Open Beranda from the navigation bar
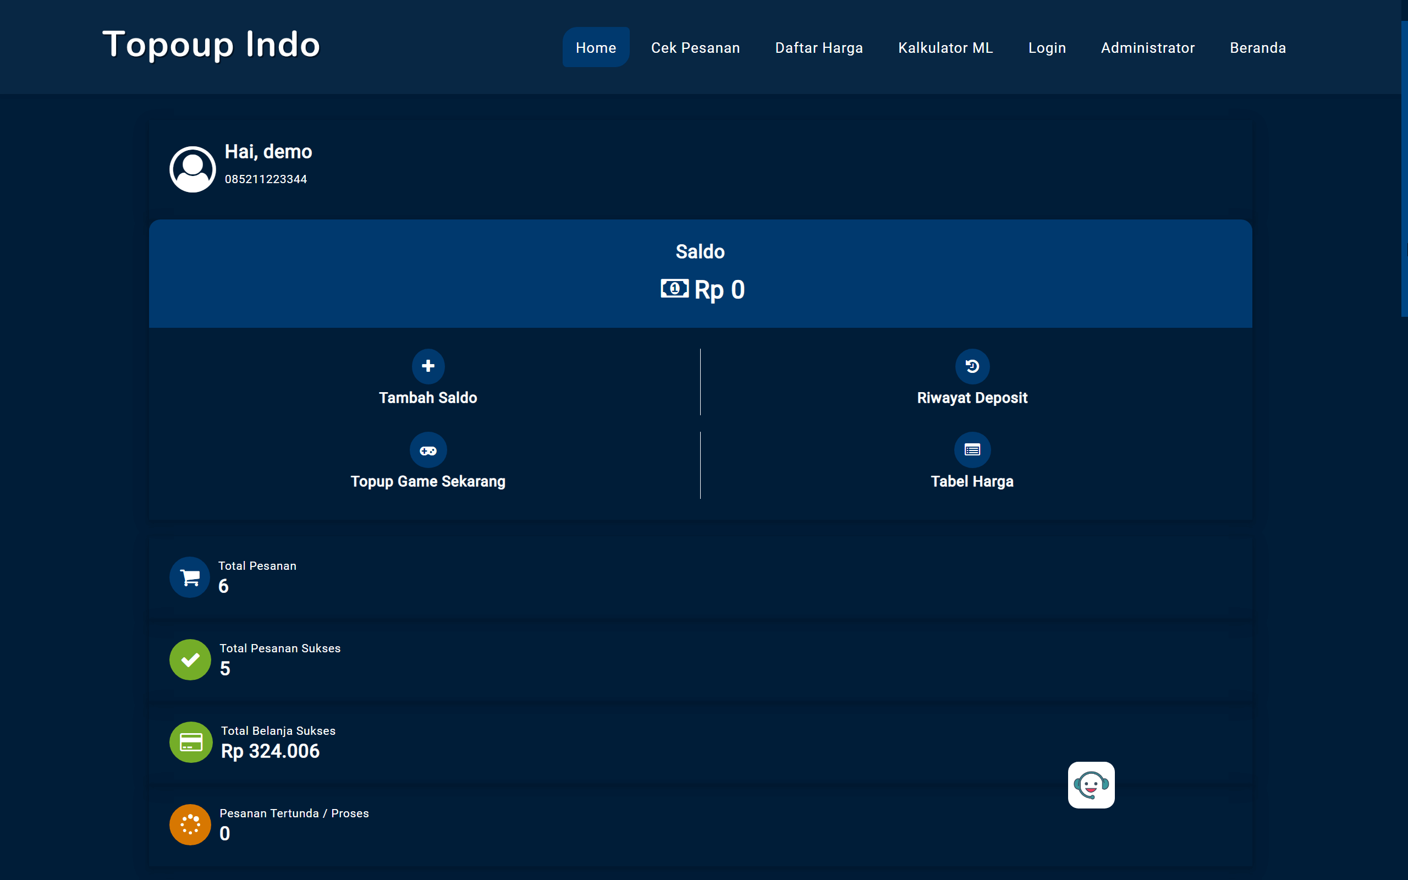This screenshot has height=880, width=1408. (1257, 47)
